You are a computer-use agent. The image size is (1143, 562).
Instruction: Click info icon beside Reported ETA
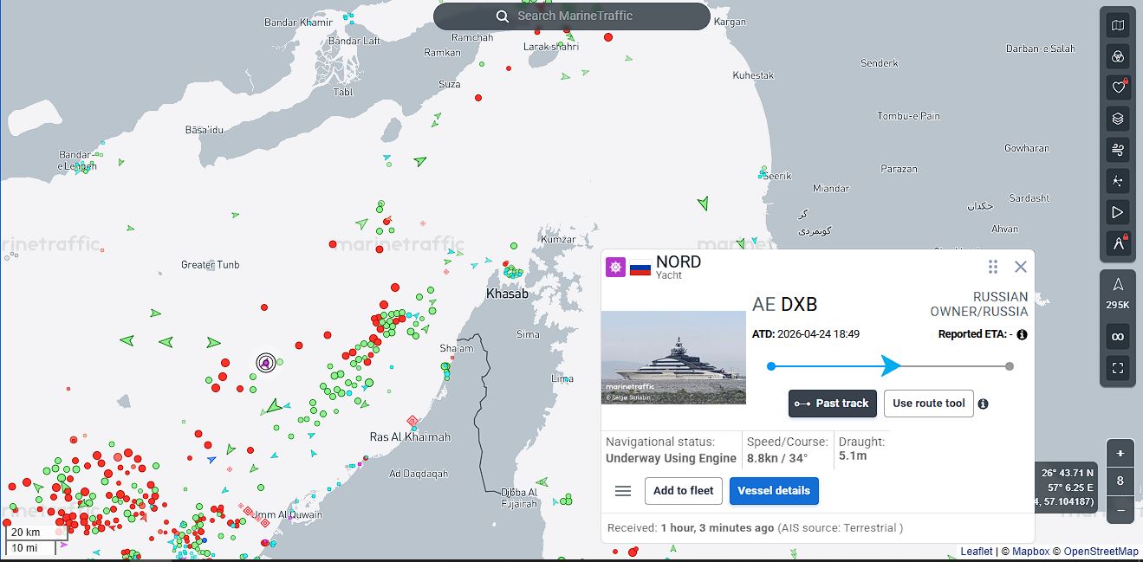[x=1022, y=334]
